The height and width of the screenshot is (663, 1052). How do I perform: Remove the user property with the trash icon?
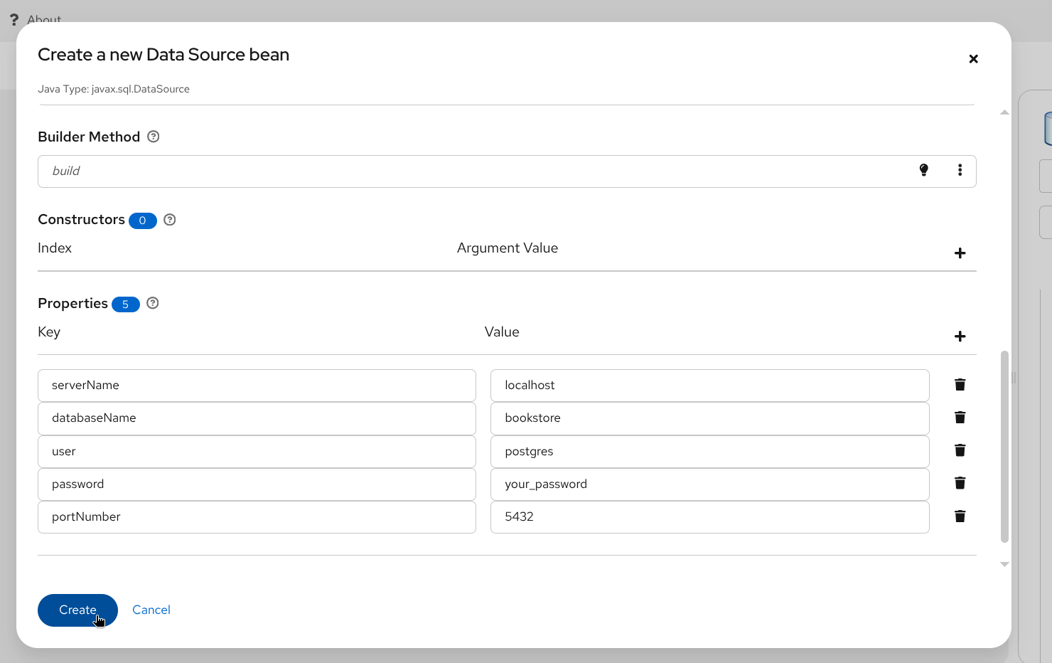point(960,450)
